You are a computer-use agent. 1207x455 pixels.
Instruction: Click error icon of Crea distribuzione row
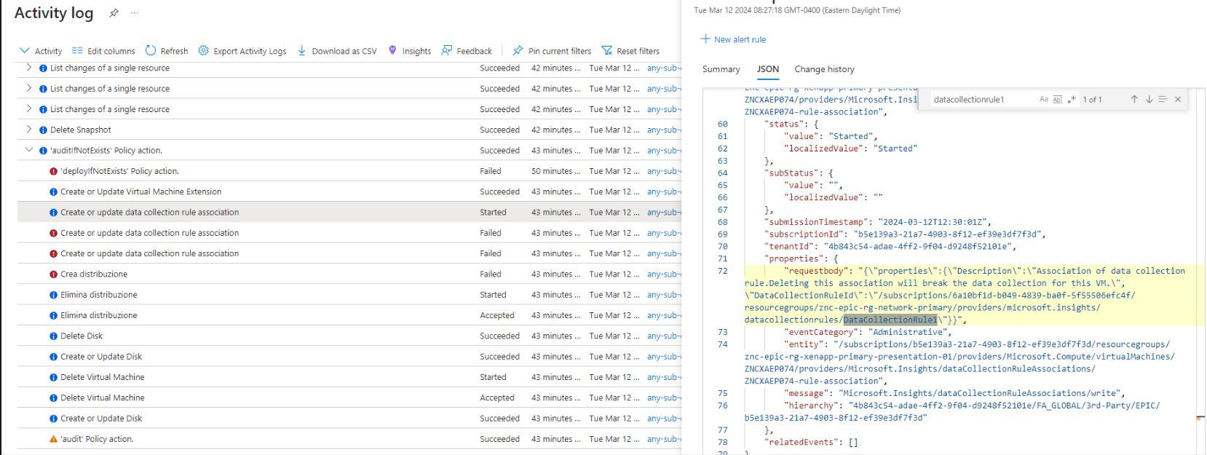[x=53, y=274]
